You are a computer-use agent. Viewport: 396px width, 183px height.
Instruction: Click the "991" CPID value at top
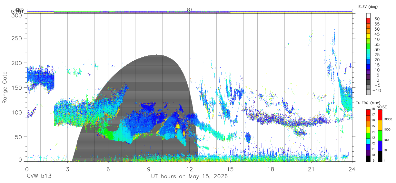pos(189,9)
